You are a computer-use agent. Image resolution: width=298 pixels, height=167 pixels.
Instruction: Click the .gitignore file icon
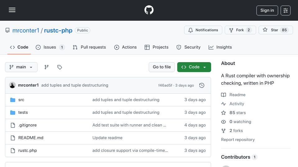click(13, 125)
